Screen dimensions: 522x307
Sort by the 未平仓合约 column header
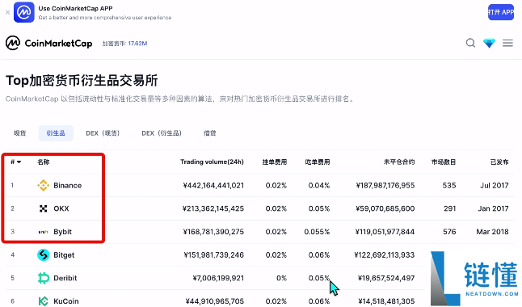click(399, 162)
